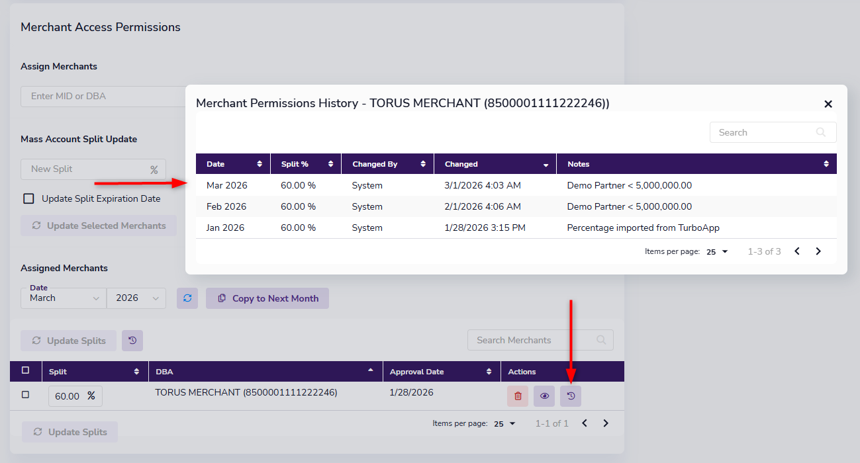
Task: Open history icon in TORUS MERCHANT row
Action: (571, 396)
